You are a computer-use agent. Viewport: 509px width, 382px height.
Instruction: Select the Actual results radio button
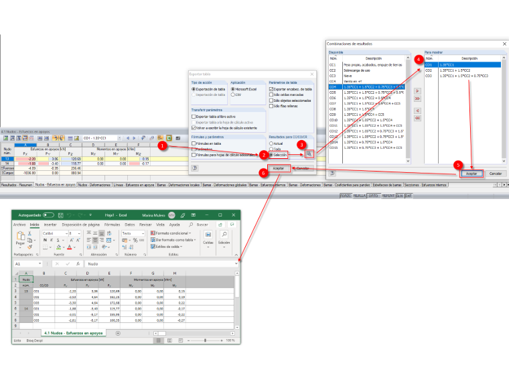click(271, 143)
